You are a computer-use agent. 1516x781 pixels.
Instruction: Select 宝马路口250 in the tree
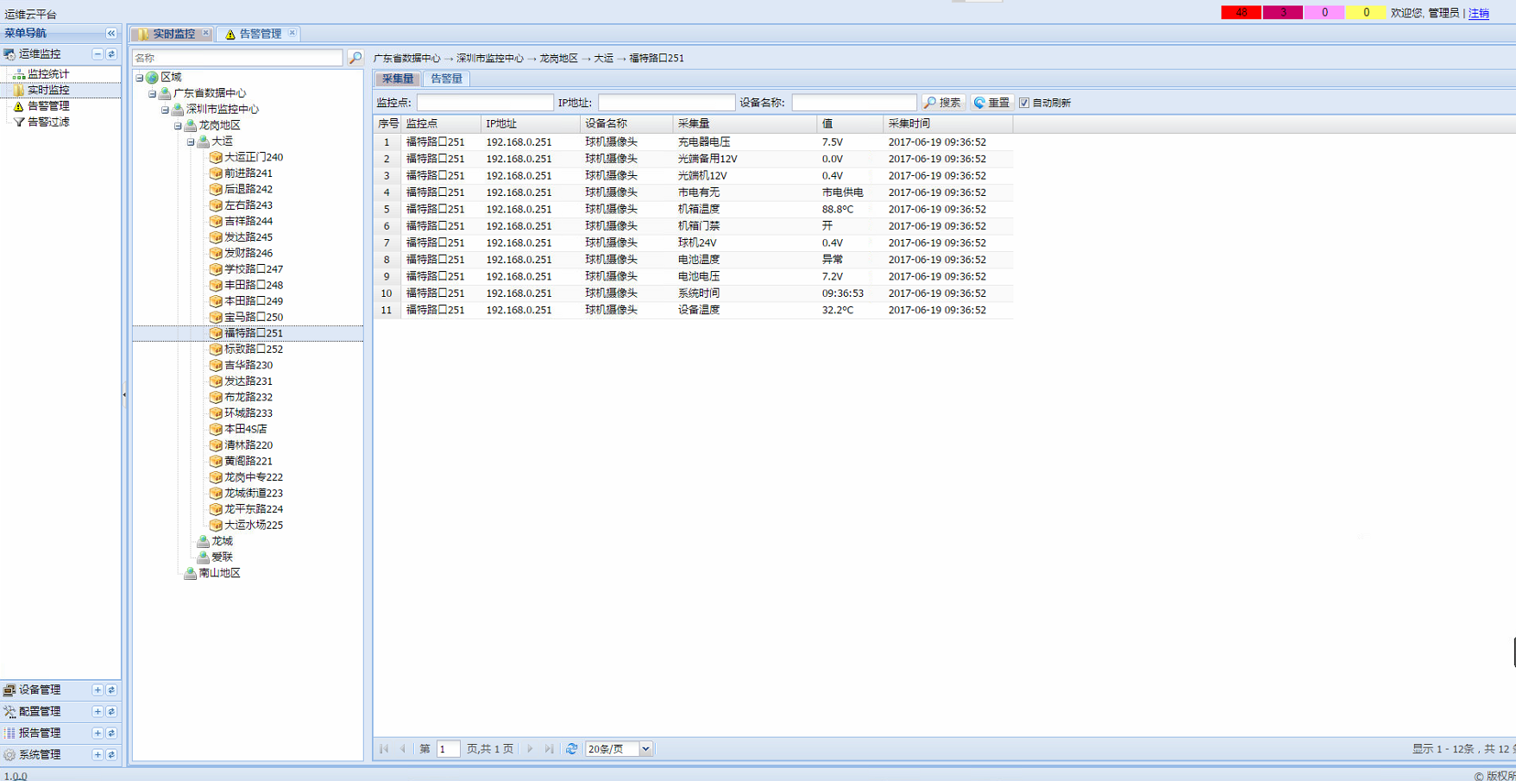(254, 318)
